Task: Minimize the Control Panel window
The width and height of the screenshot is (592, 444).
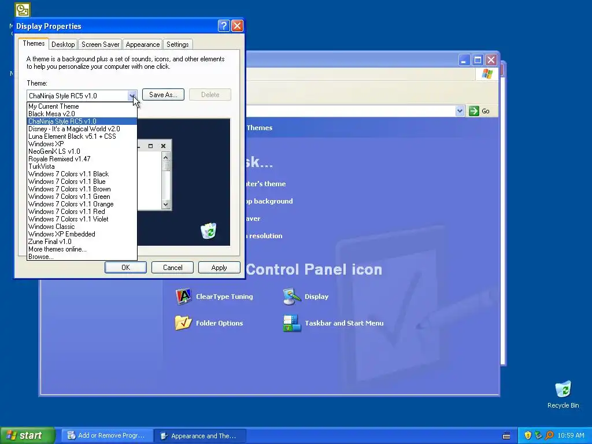Action: point(464,60)
